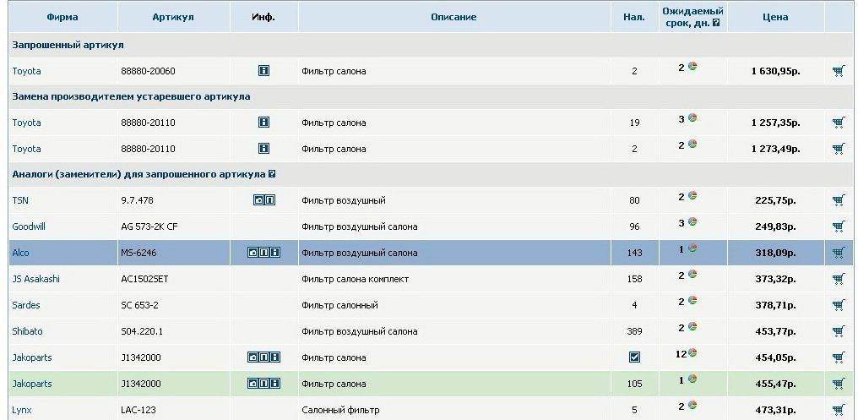Screen dimensions: 858x420
Task: Open the help icon beside the Аналоги section title
Action: [x=272, y=175]
